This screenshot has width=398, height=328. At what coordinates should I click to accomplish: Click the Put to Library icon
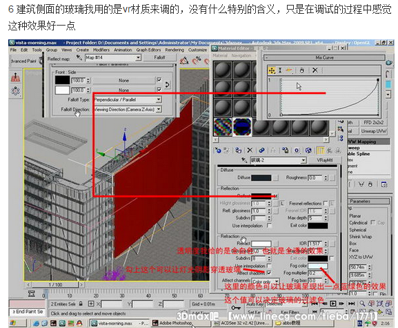tap(286, 151)
